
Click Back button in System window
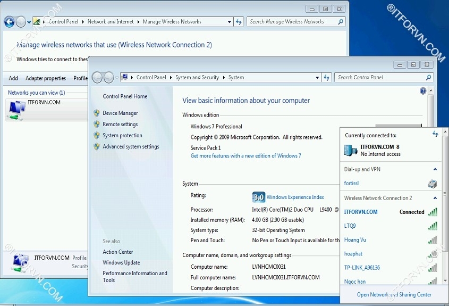[97, 78]
